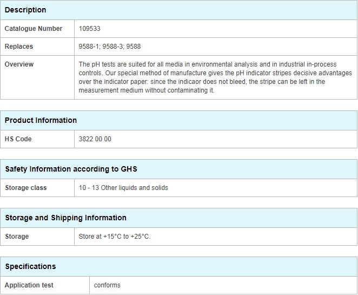Click the Replaces value 9588-1; 9588-3; 9588
This screenshot has width=358, height=295.
click(x=110, y=47)
